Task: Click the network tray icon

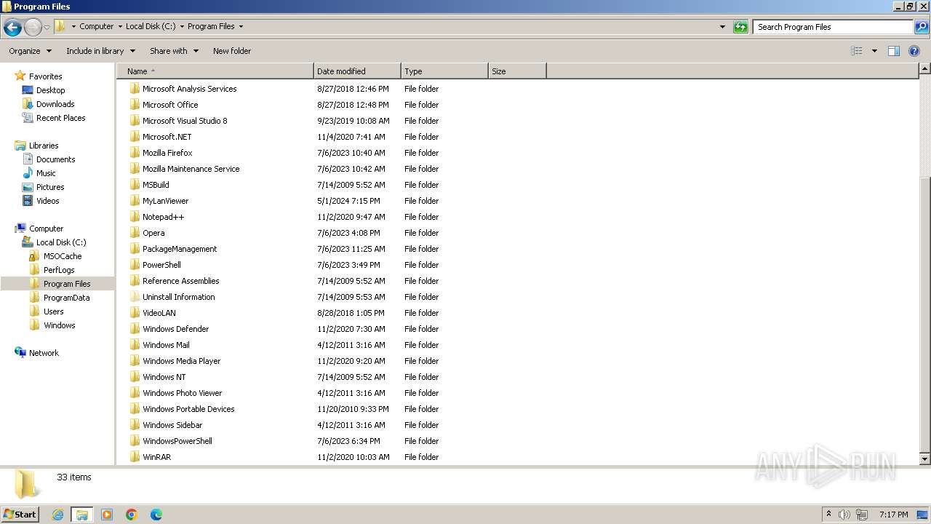Action: tap(862, 515)
